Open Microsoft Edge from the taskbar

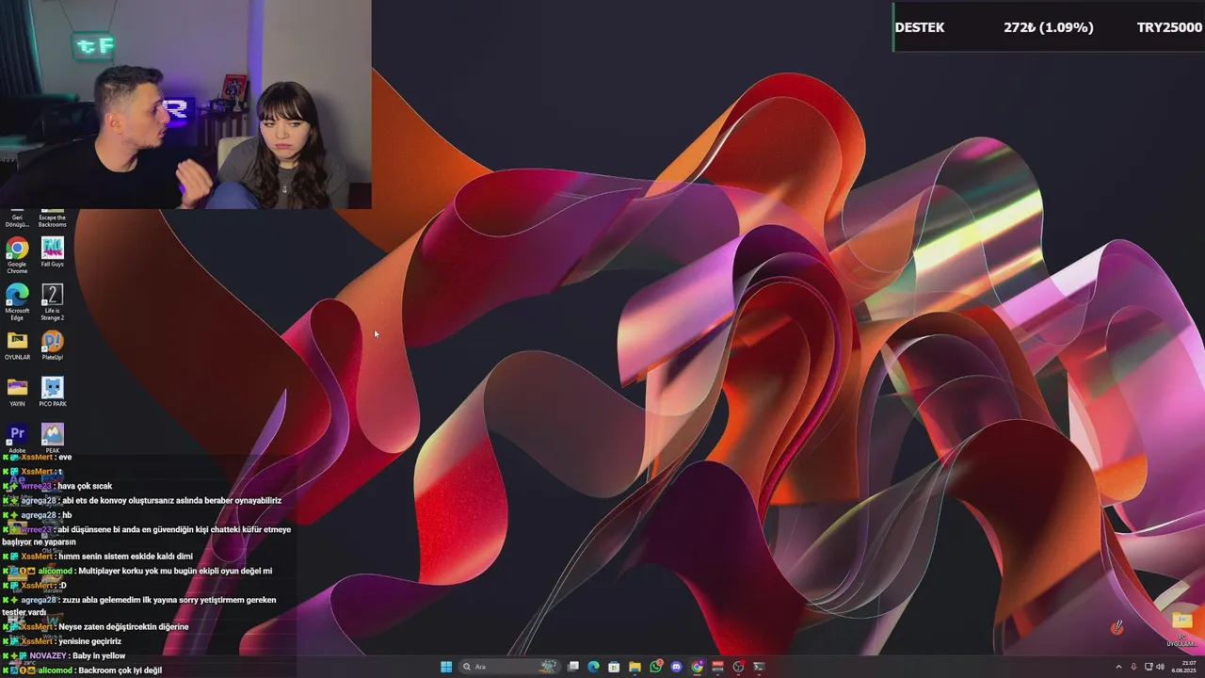(x=593, y=667)
